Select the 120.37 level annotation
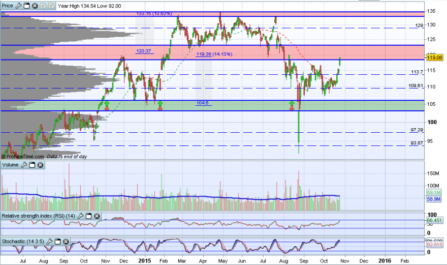Image resolution: width=447 pixels, height=265 pixels. pyautogui.click(x=143, y=51)
